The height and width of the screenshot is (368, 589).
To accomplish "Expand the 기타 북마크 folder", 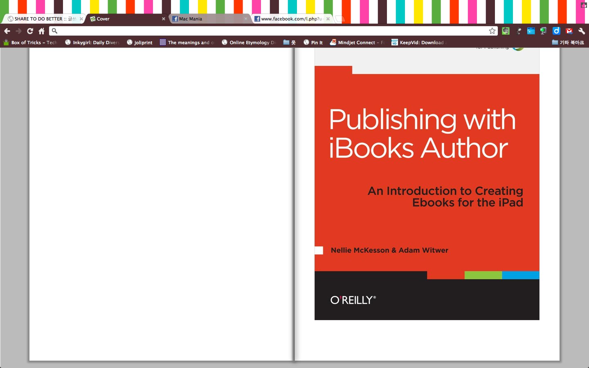I will (568, 43).
